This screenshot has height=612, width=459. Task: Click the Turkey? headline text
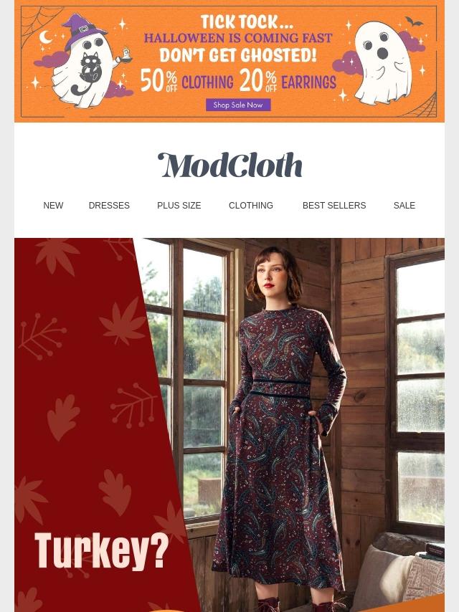click(102, 550)
